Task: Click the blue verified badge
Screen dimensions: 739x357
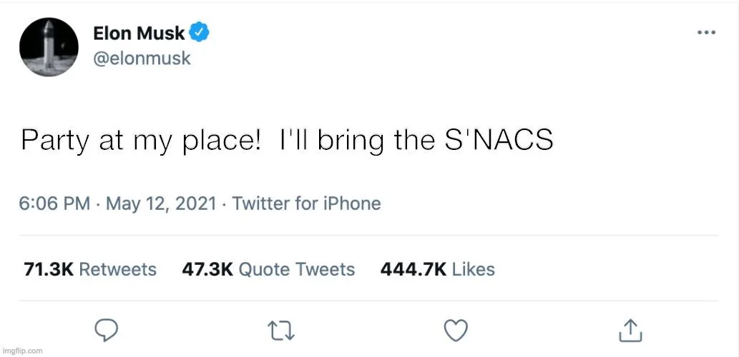Action: point(199,33)
